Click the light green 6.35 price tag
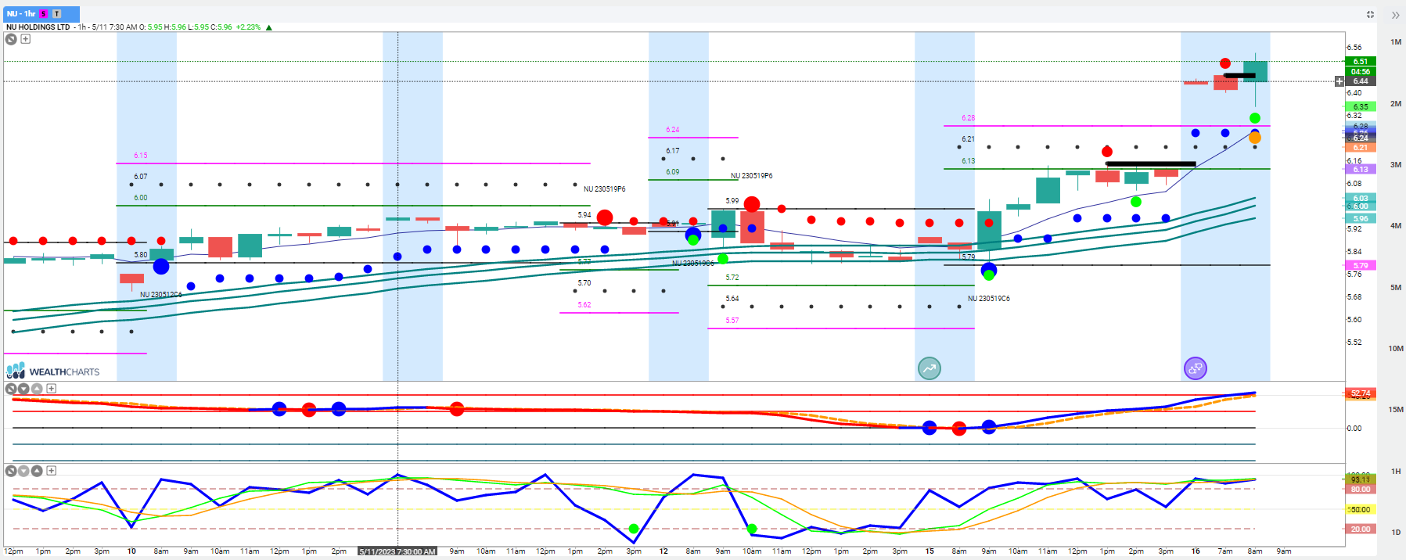This screenshot has height=560, width=1406. pos(1361,106)
